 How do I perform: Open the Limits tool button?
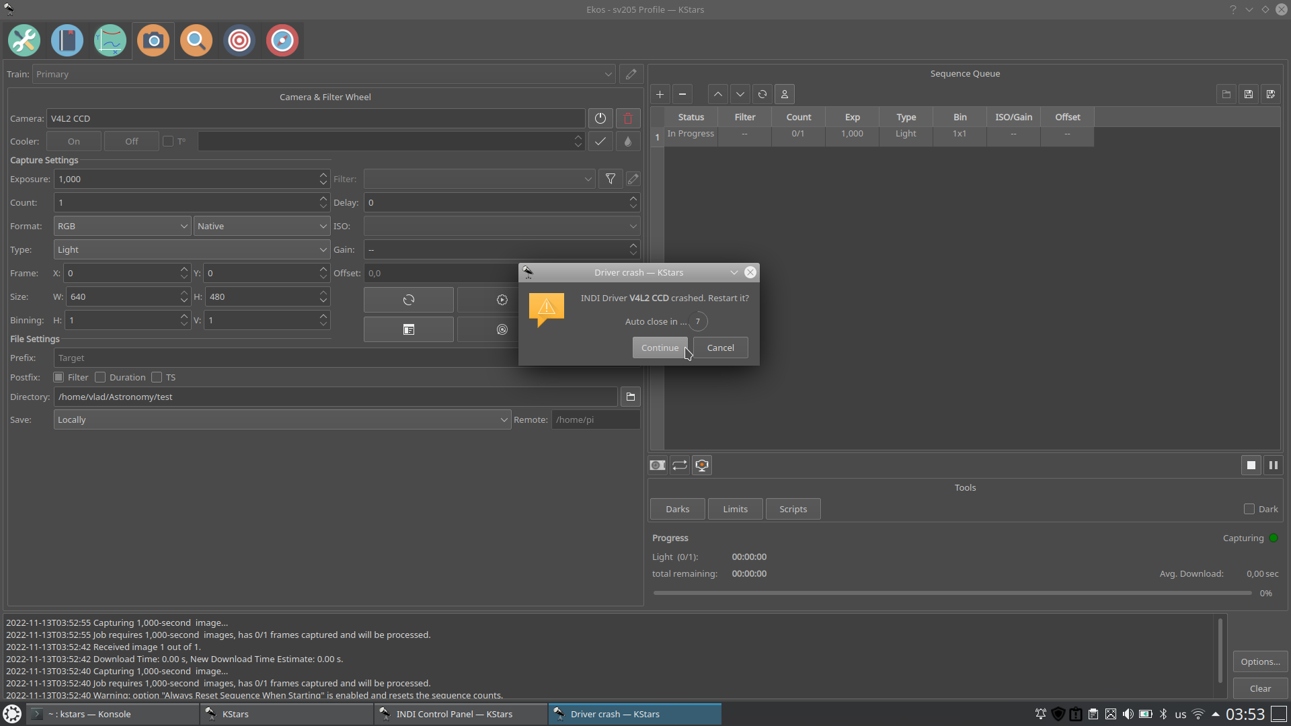point(735,510)
